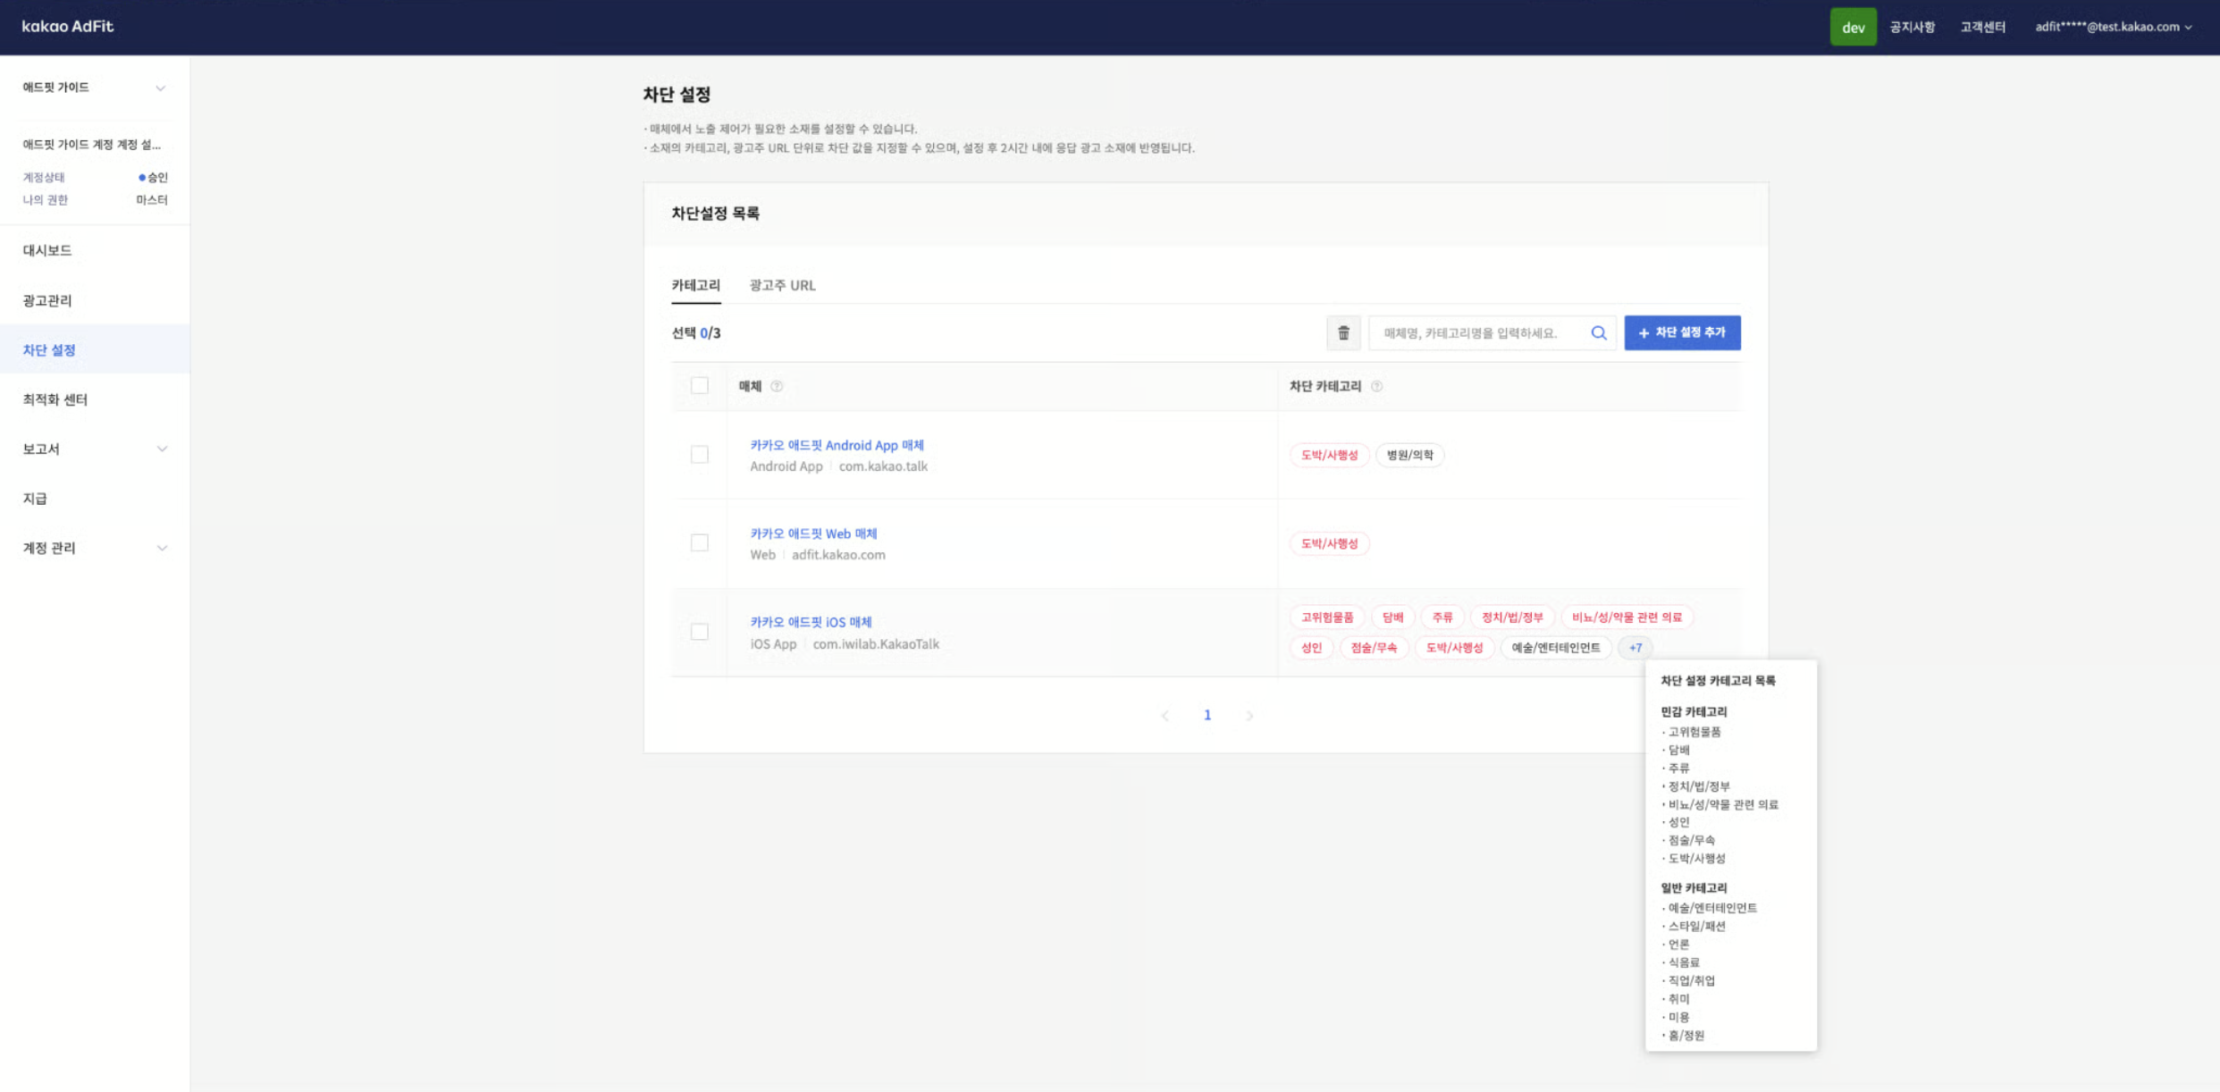This screenshot has width=2220, height=1092.
Task: Toggle the select-all header checkbox
Action: [699, 385]
